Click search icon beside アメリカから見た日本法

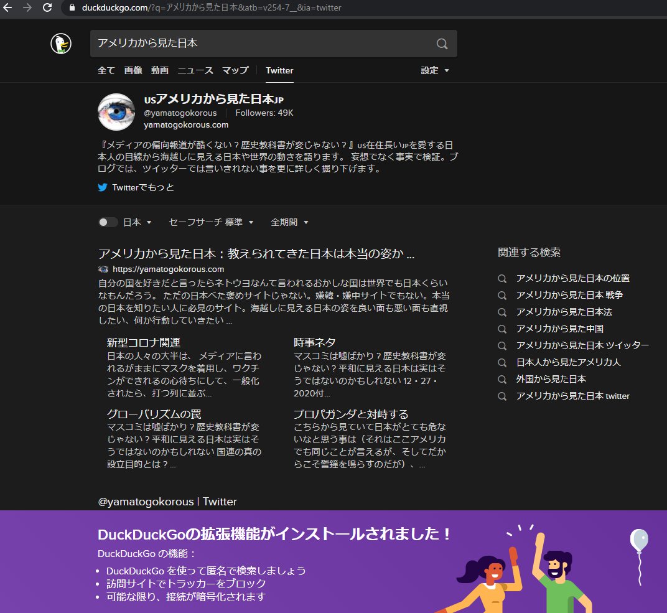coord(502,312)
